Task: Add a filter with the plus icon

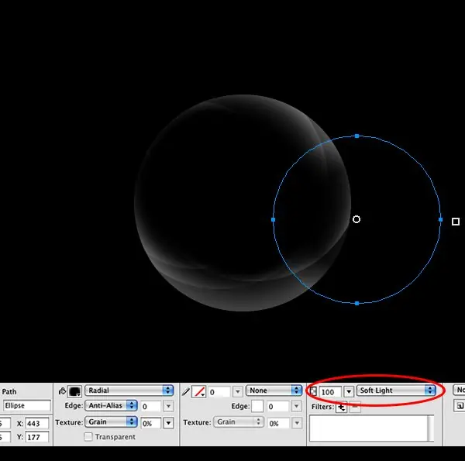Action: [x=341, y=407]
